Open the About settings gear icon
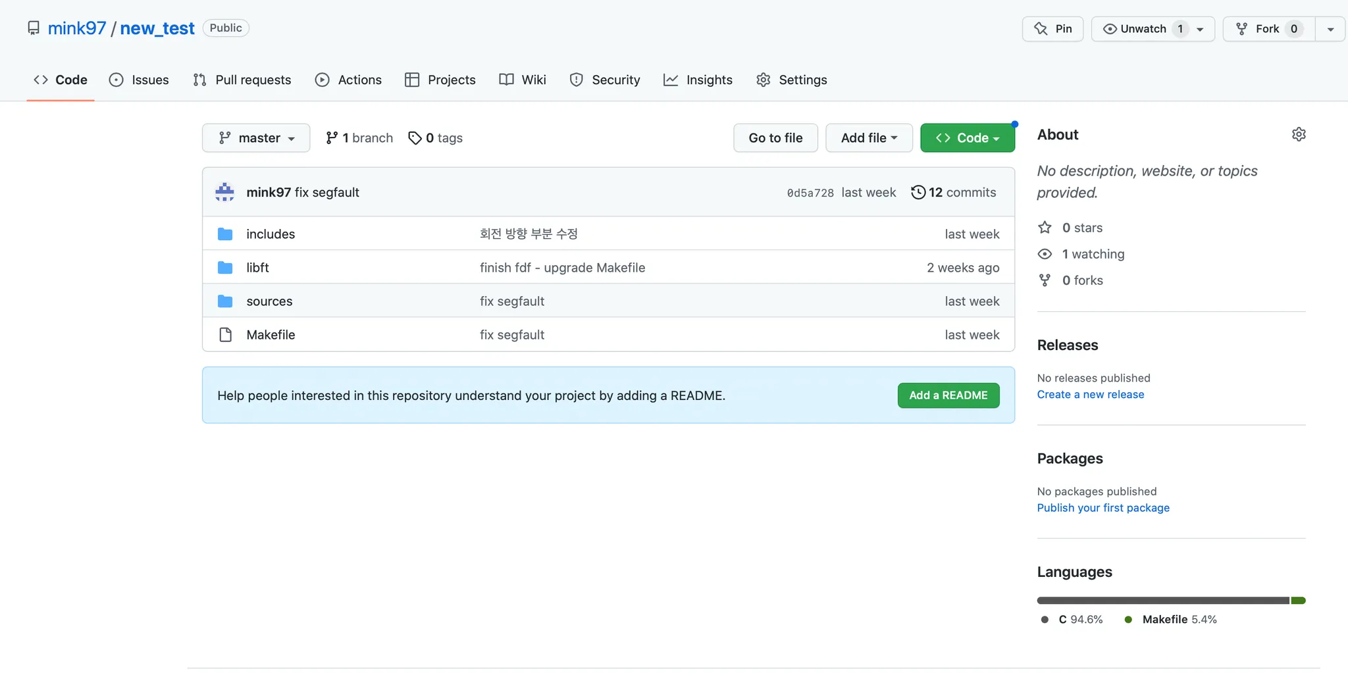Viewport: 1348px width, 673px height. coord(1299,134)
